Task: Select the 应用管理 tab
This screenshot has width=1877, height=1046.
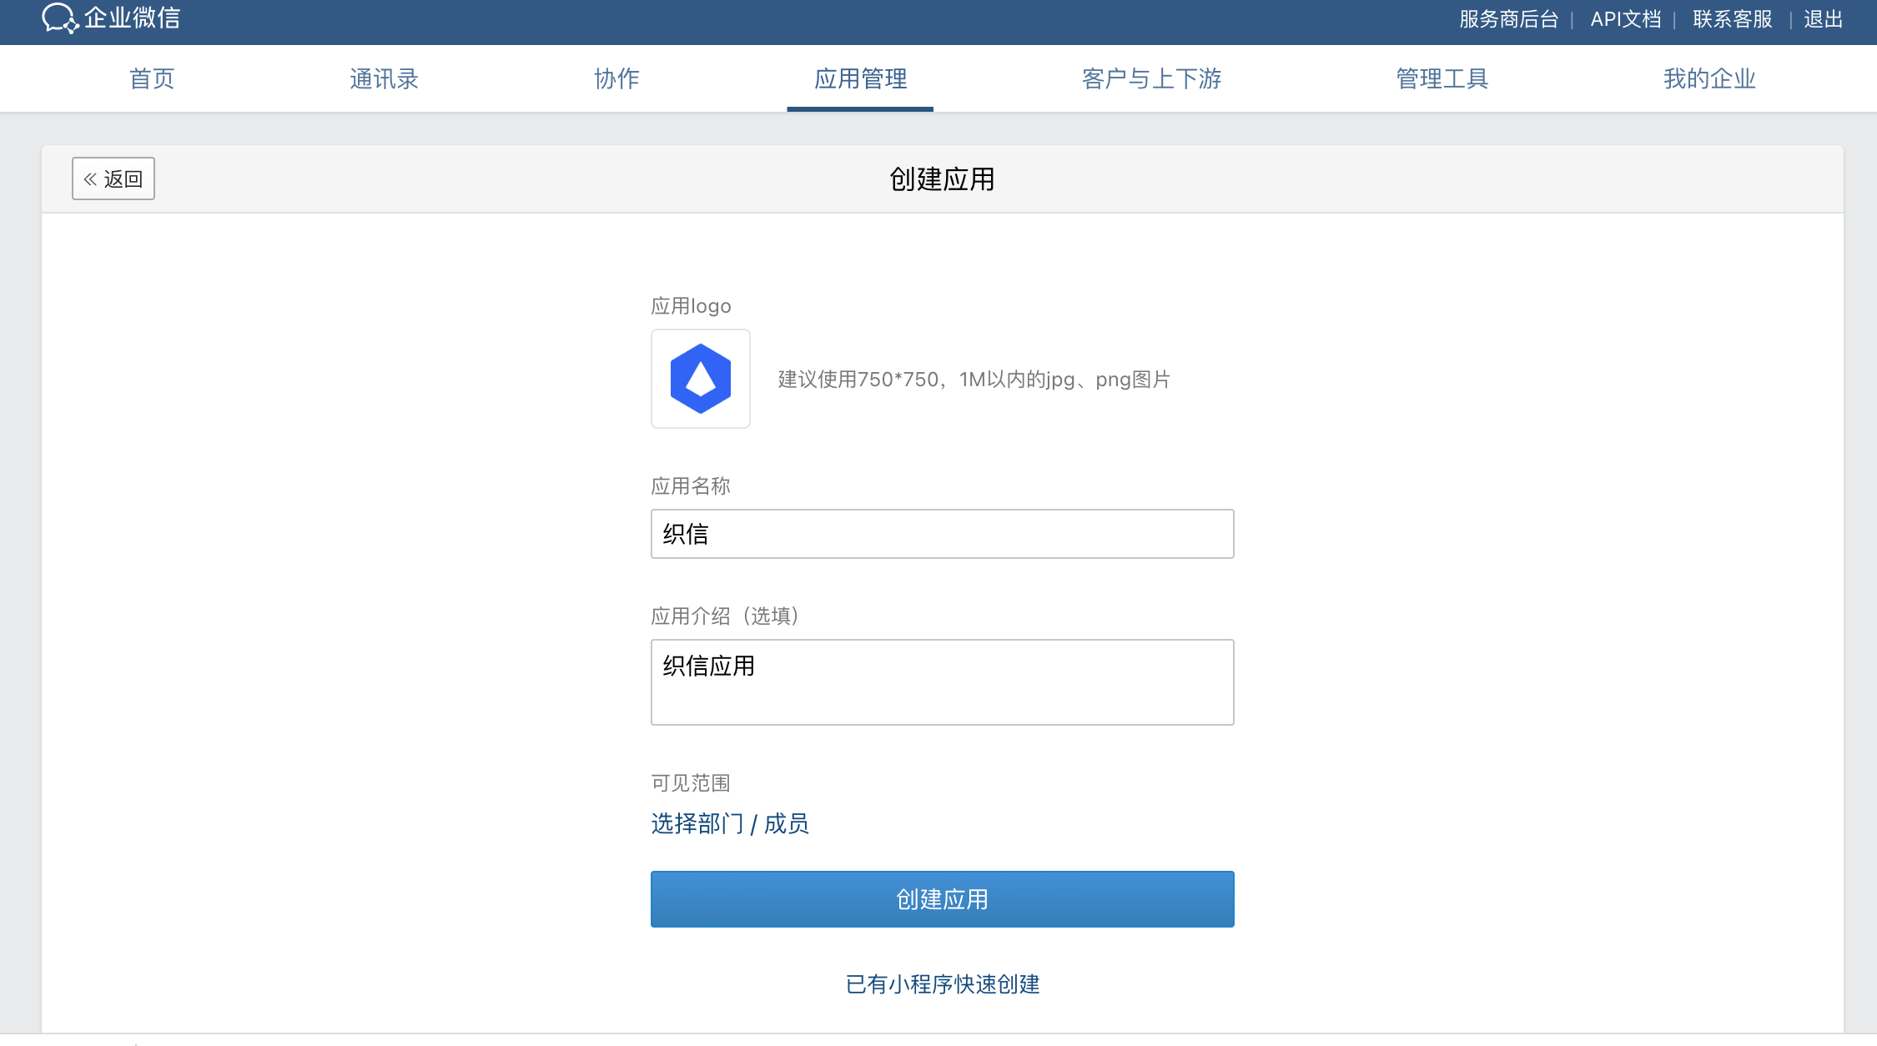Action: [x=860, y=78]
